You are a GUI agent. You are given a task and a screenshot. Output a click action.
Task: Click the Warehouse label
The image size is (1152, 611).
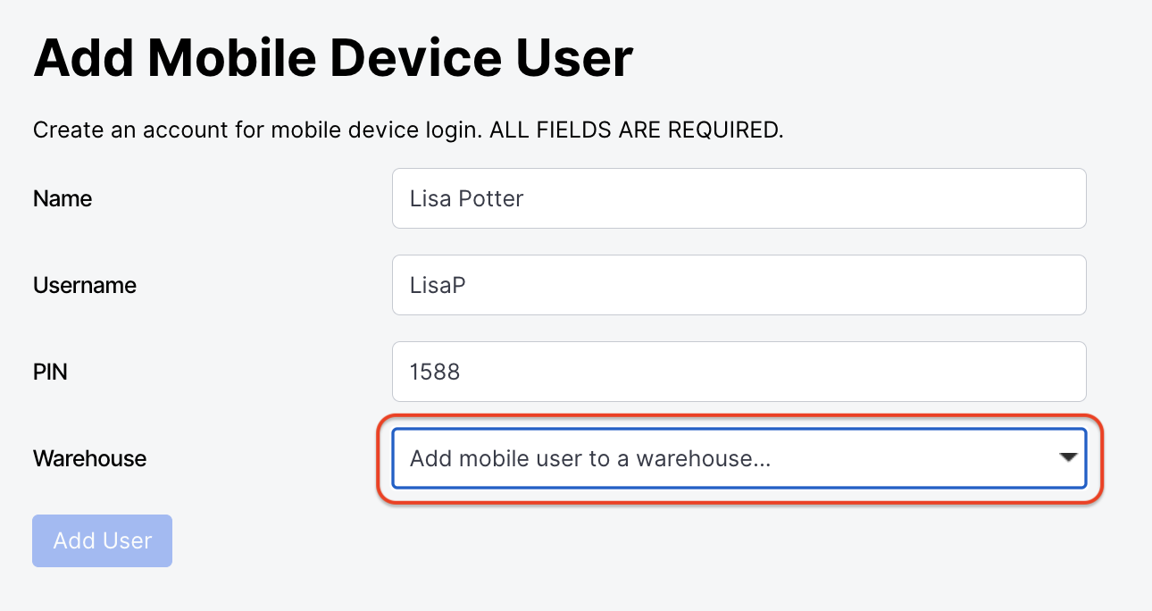(x=89, y=458)
